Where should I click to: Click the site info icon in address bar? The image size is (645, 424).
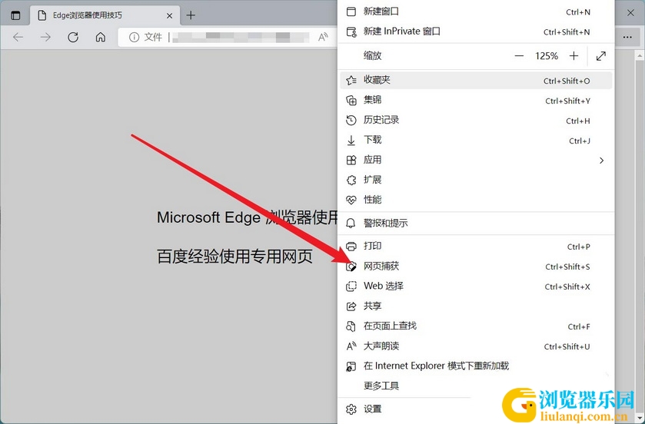[x=134, y=38]
